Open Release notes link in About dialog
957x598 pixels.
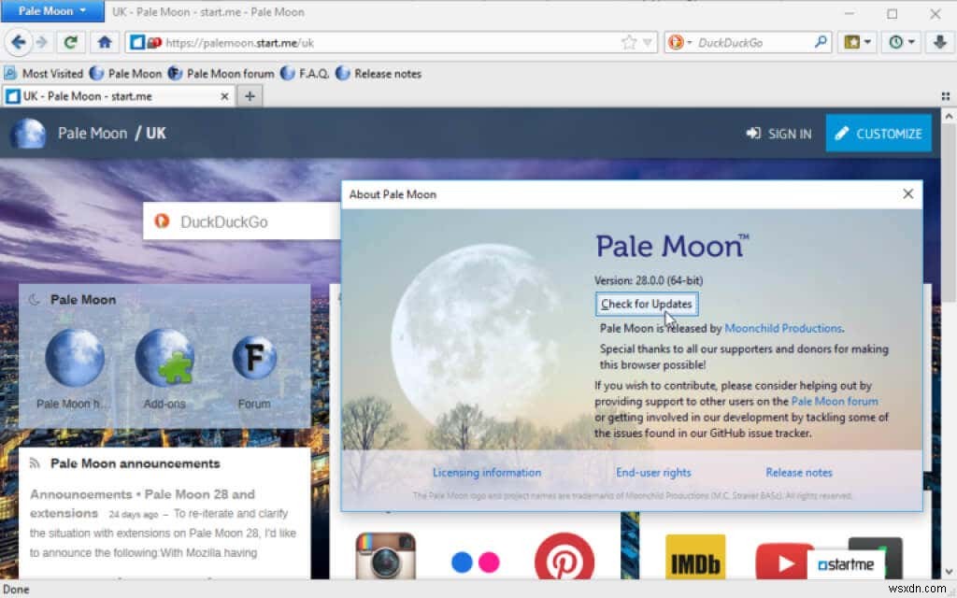coord(798,472)
